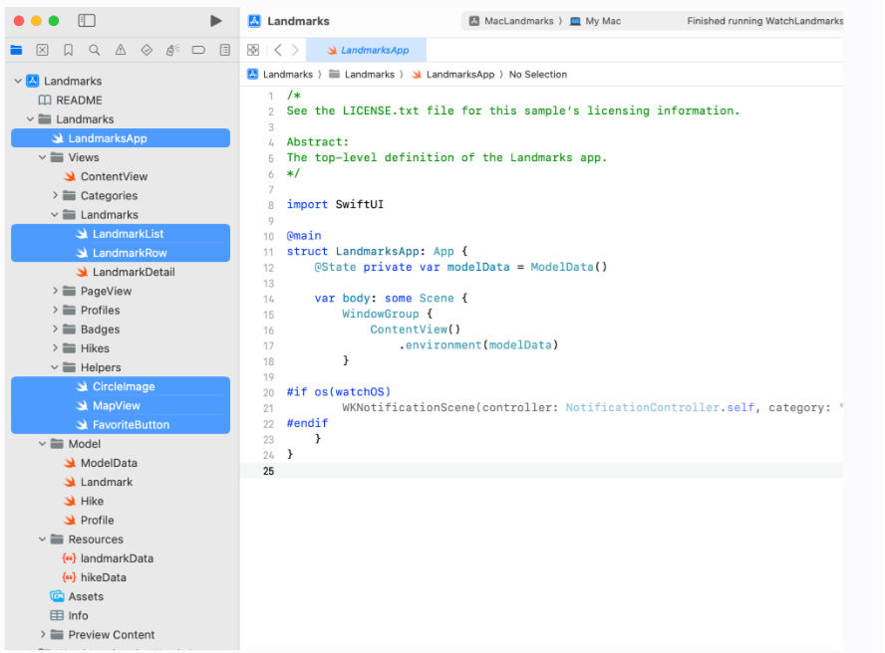Click the related items grid icon
This screenshot has height=653, width=885.
[253, 50]
